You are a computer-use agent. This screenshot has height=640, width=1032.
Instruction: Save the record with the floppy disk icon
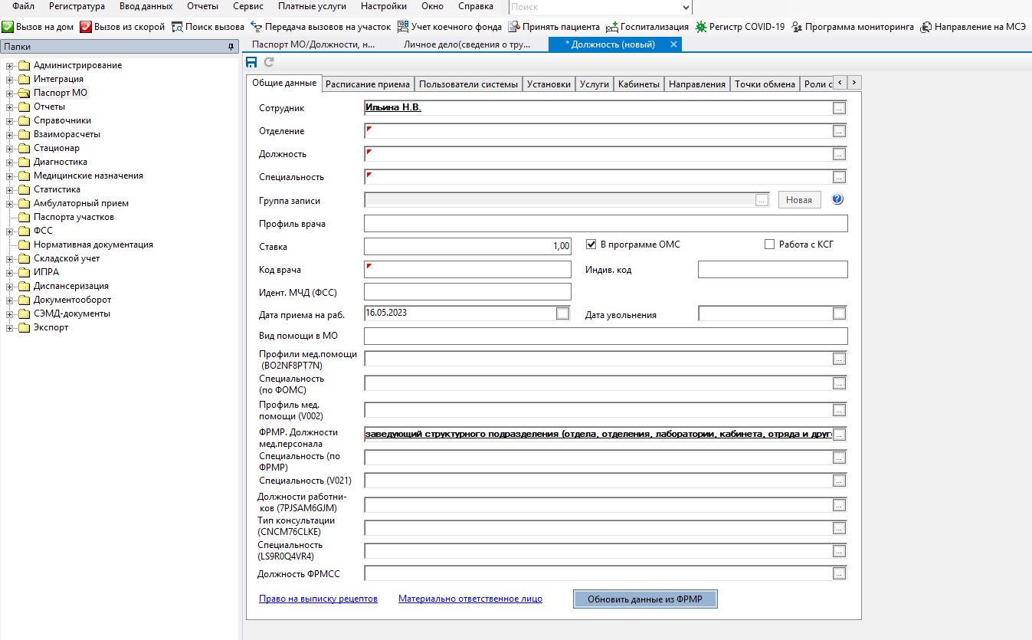251,62
